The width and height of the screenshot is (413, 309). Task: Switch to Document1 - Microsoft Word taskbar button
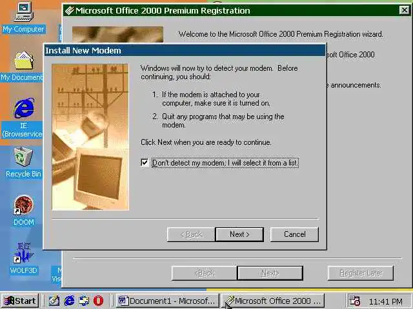tap(168, 301)
